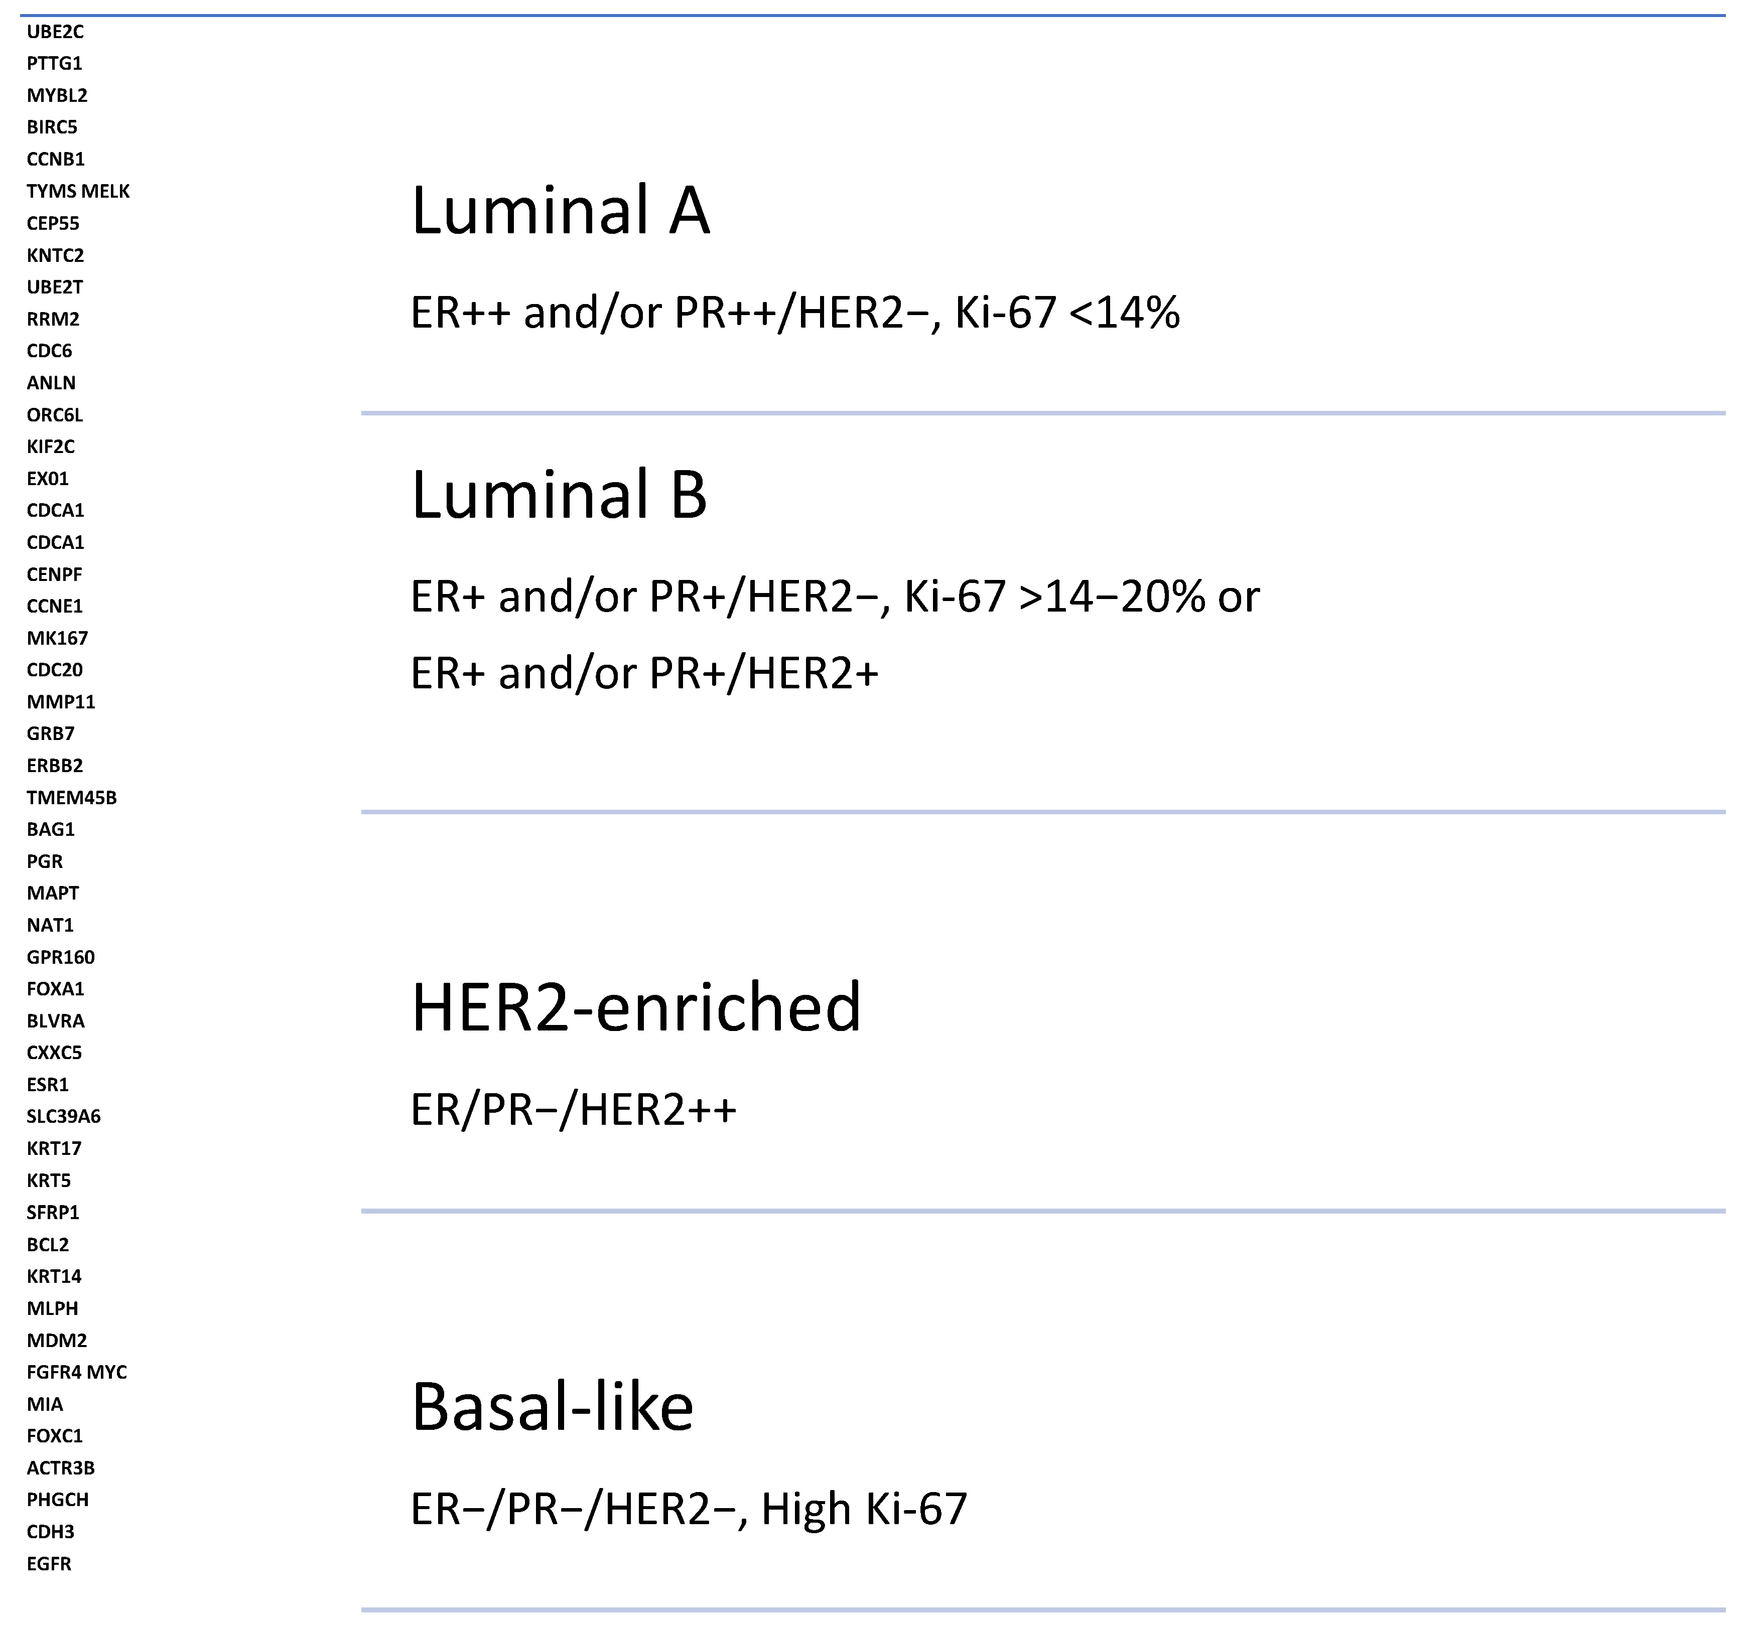Select the UBE2C gene label
1750x1626 pixels.
(55, 32)
